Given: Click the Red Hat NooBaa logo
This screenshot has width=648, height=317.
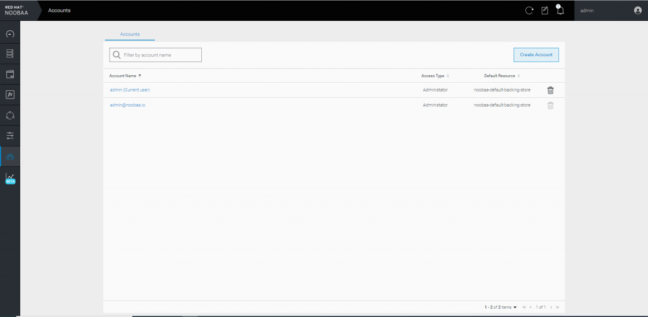Looking at the screenshot, I should (17, 10).
